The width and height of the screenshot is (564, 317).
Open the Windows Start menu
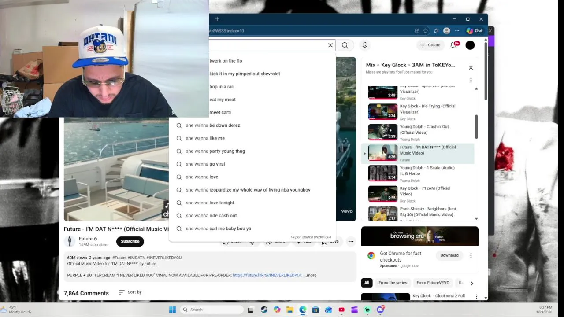172,310
